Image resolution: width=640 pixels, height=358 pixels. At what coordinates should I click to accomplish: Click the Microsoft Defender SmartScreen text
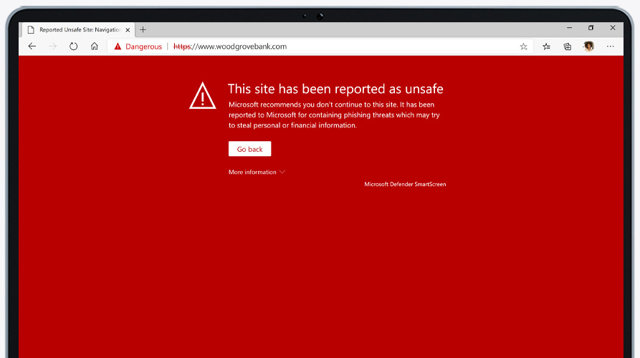pos(405,184)
